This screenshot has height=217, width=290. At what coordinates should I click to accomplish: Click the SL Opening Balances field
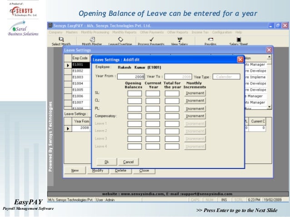(135, 93)
